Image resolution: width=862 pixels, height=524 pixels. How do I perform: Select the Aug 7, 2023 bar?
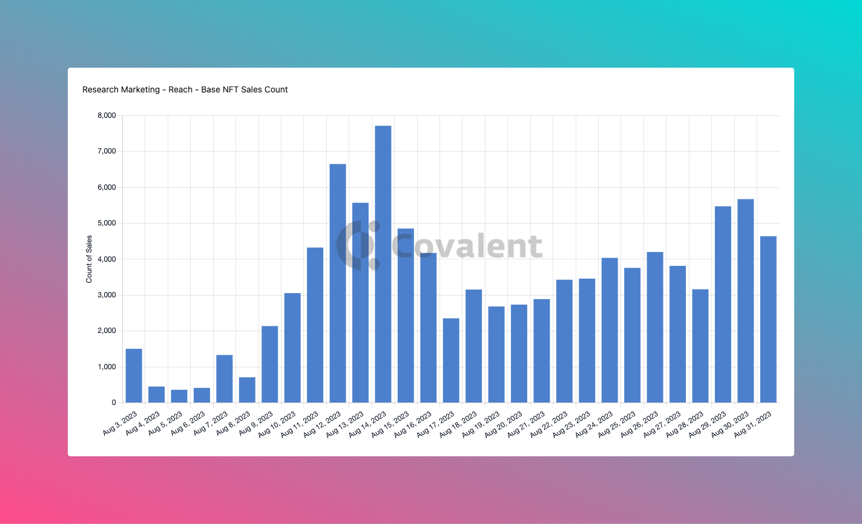click(x=225, y=379)
